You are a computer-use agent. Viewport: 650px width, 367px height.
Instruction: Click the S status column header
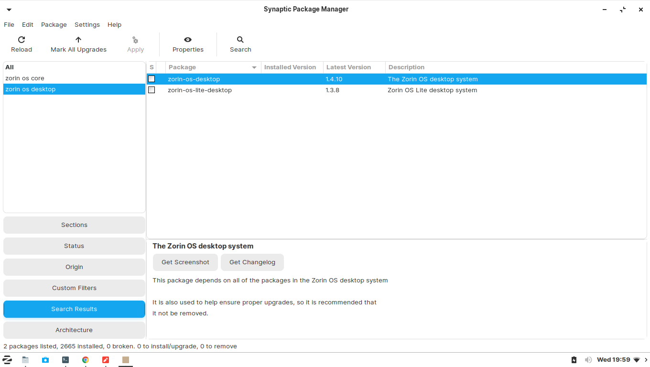[152, 67]
